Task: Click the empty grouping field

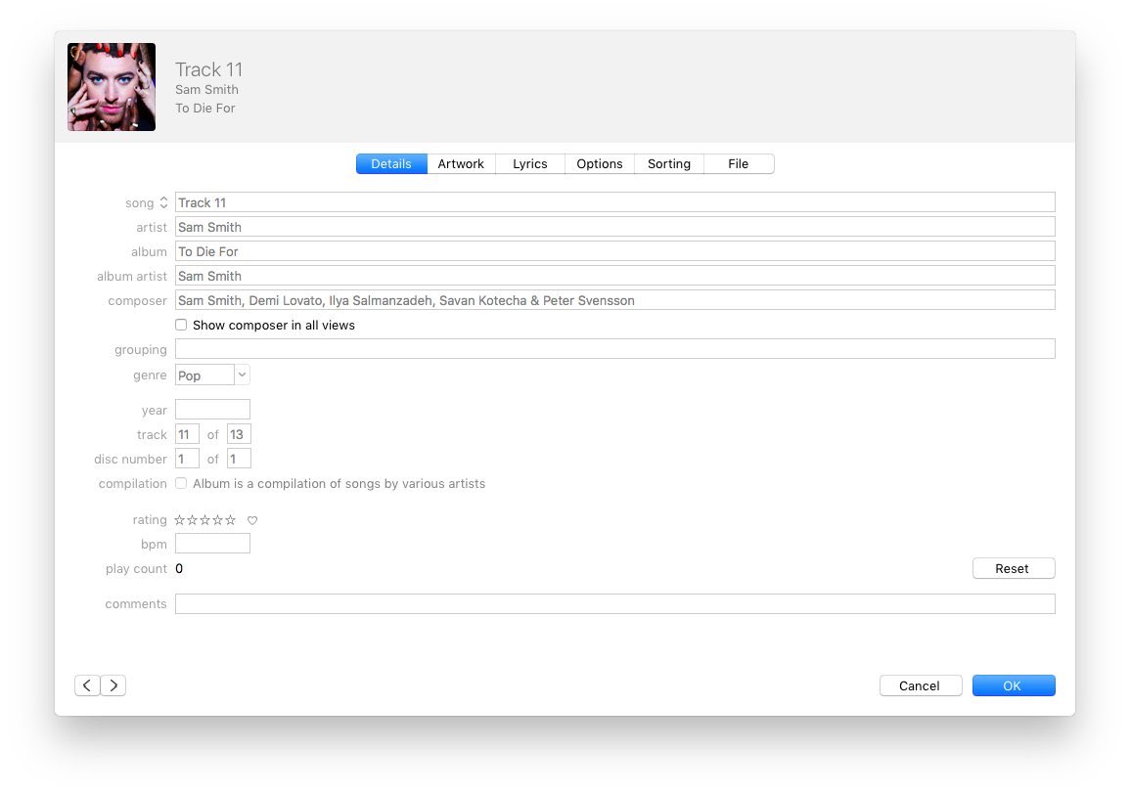Action: (x=614, y=349)
